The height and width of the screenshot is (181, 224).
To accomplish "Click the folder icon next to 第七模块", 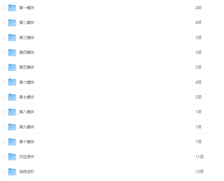I will pyautogui.click(x=12, y=97).
